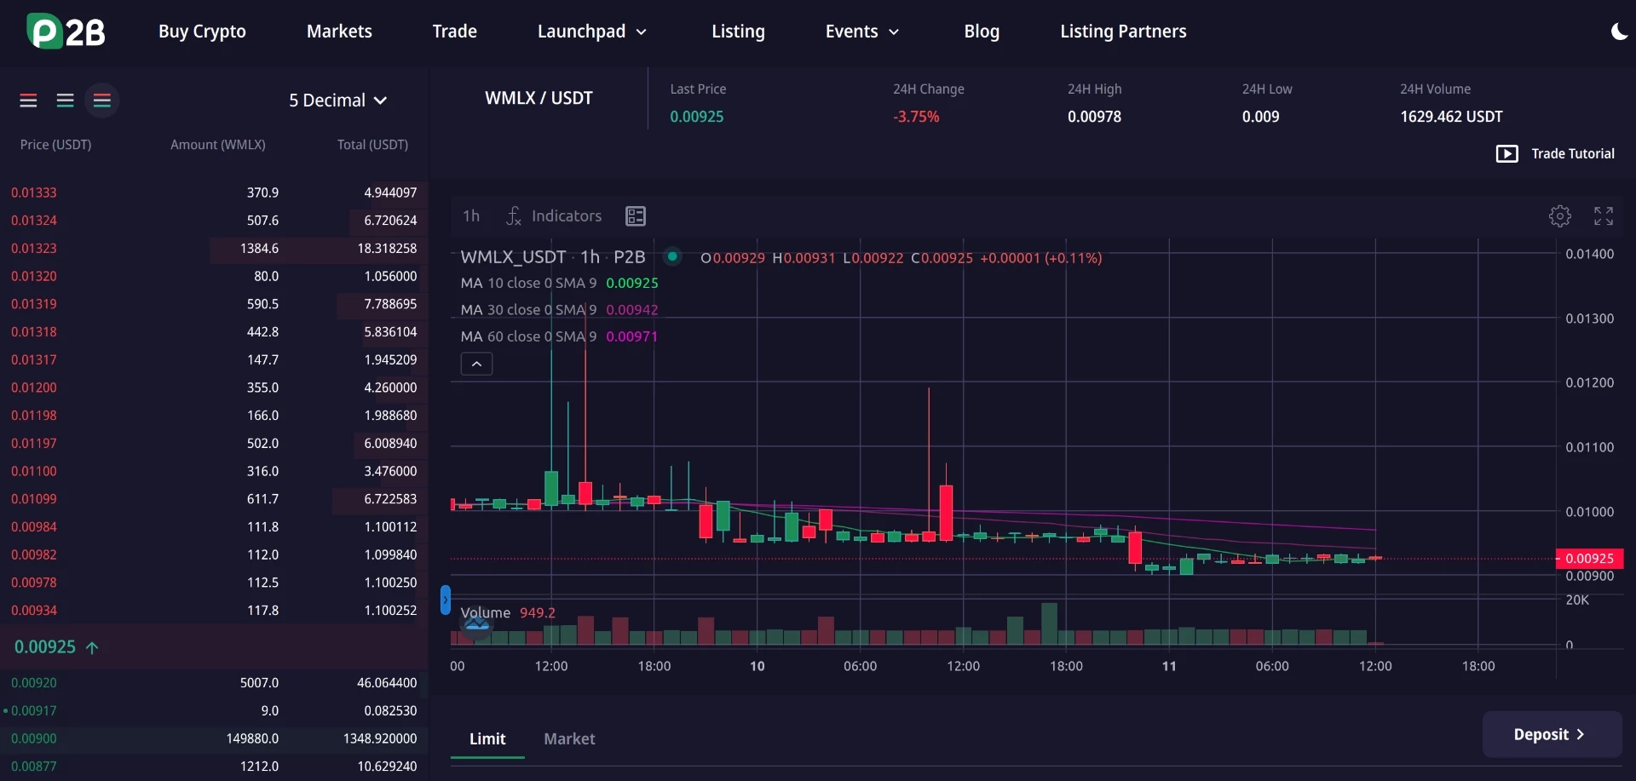The height and width of the screenshot is (781, 1636).
Task: Toggle dark mode moon icon
Action: pos(1619,32)
